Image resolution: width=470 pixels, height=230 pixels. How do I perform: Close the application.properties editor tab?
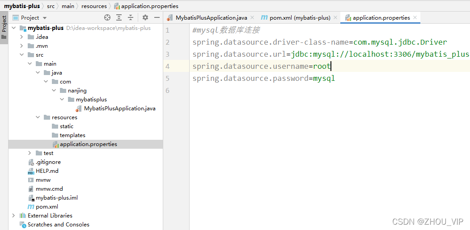pyautogui.click(x=415, y=18)
